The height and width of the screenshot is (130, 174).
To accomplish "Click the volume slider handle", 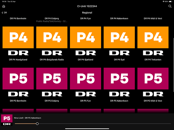I will pyautogui.click(x=37, y=123).
